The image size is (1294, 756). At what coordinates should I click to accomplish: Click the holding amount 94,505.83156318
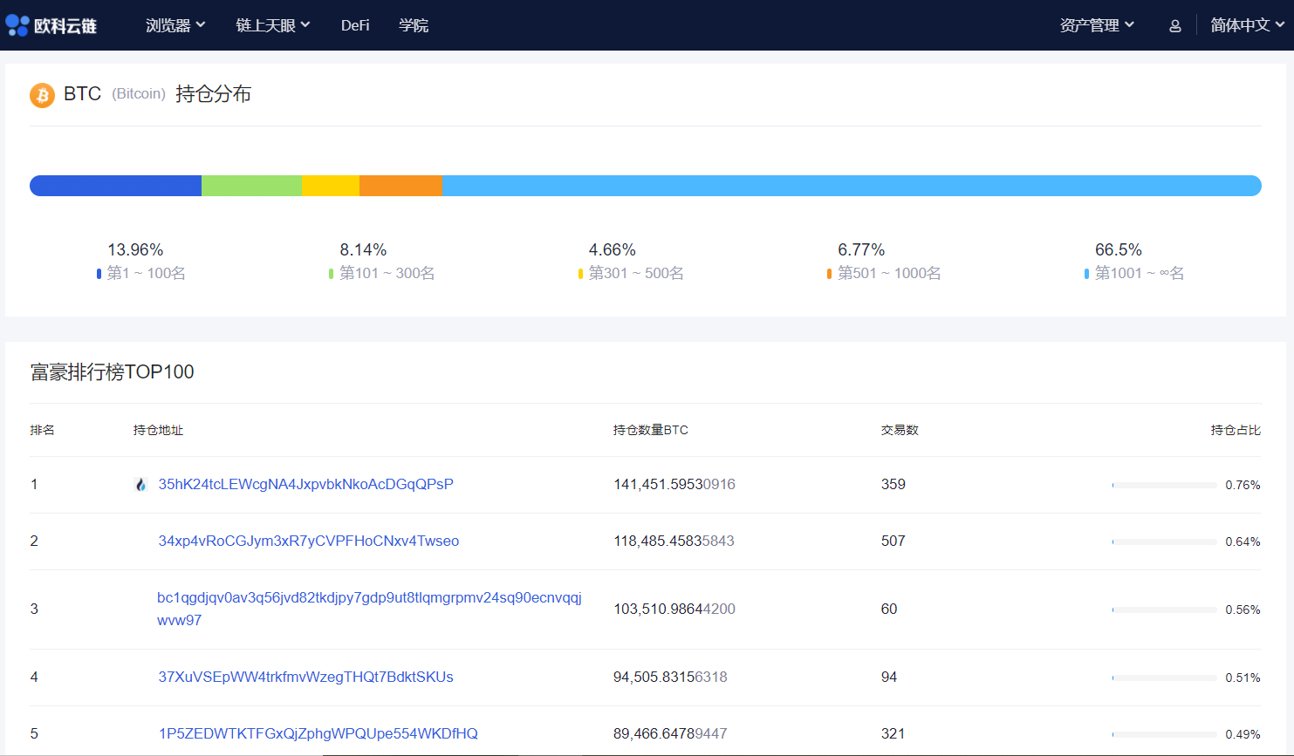[x=670, y=677]
